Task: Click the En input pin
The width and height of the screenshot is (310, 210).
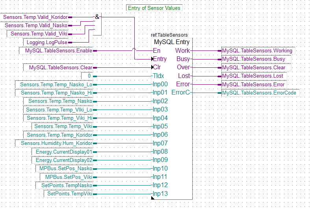Action: 157,50
